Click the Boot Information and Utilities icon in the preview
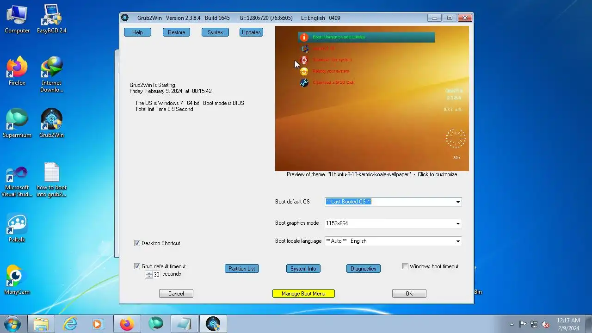 point(304,37)
